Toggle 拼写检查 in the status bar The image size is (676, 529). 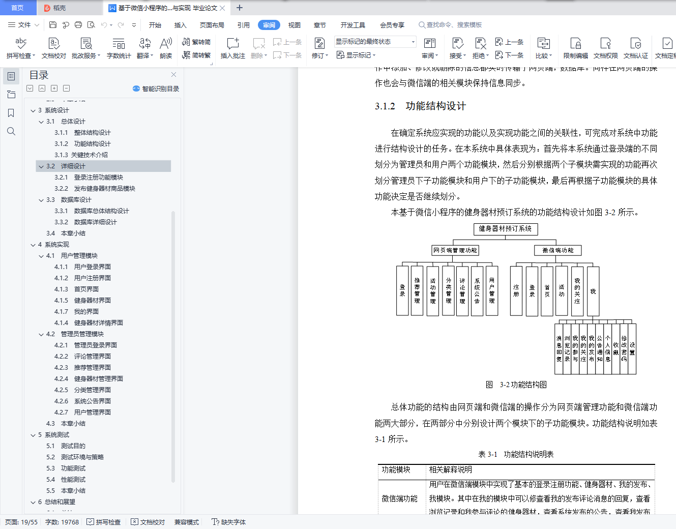[x=104, y=522]
